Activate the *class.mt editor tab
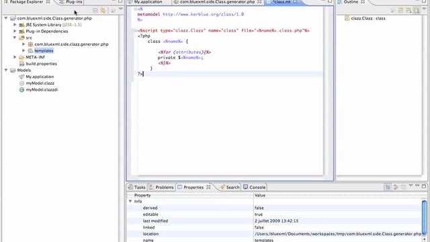The image size is (430, 242). [281, 2]
